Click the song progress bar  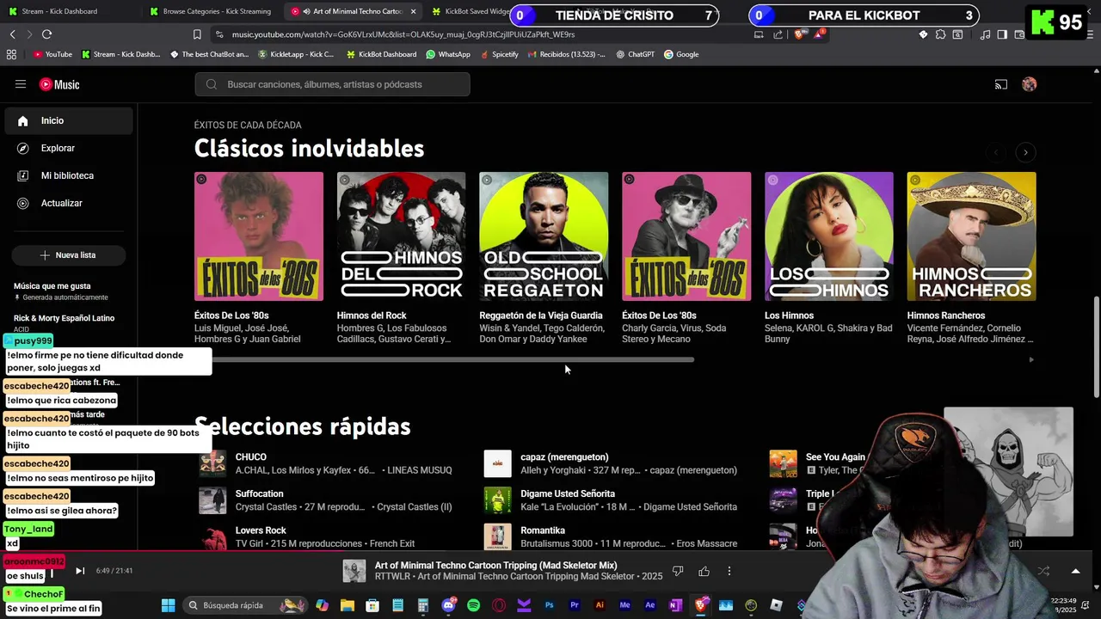pos(550,551)
